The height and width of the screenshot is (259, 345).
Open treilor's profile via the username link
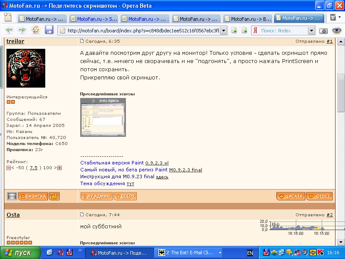pos(15,41)
